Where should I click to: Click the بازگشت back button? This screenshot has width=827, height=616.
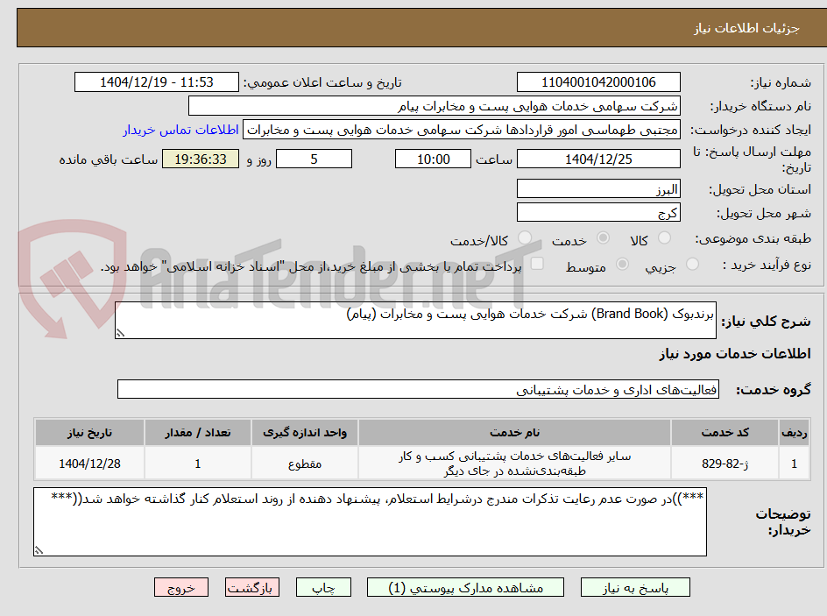click(252, 587)
